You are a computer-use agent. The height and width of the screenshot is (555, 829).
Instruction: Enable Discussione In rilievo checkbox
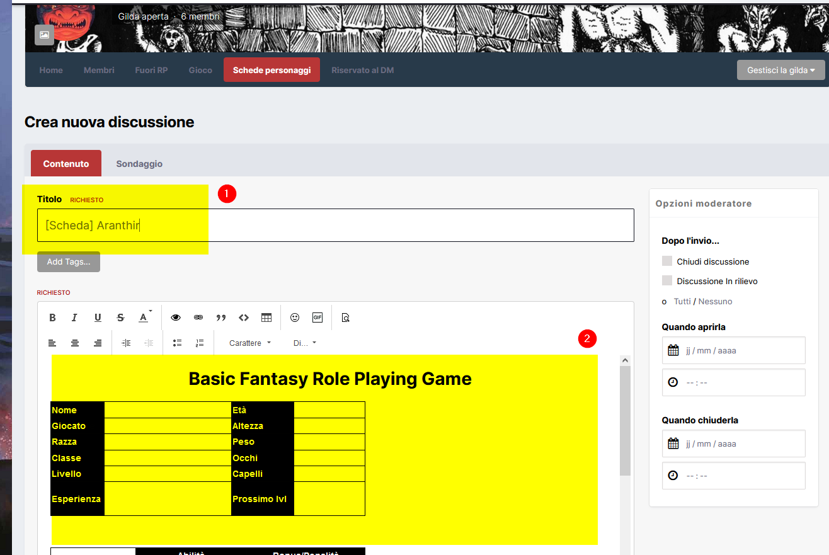click(x=667, y=281)
